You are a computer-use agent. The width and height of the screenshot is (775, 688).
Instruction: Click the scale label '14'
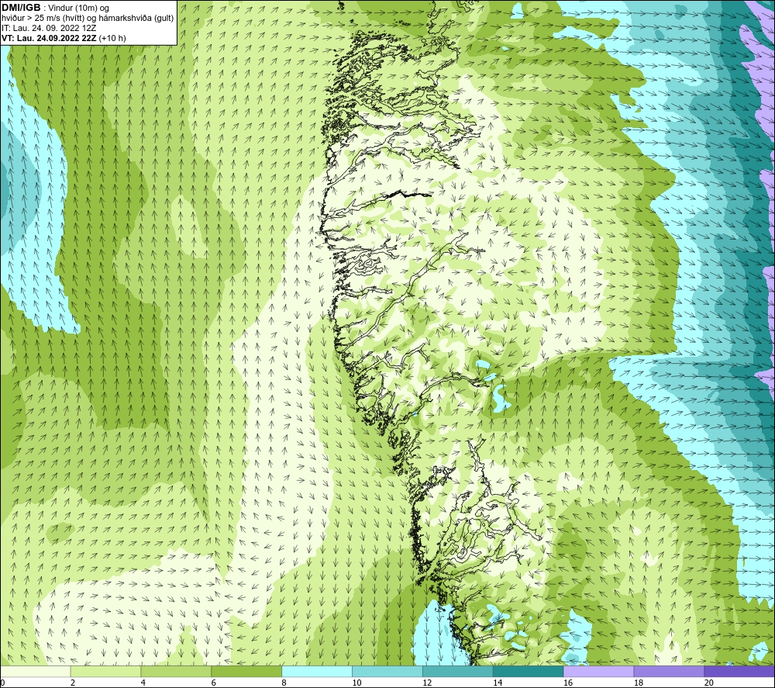(x=498, y=683)
